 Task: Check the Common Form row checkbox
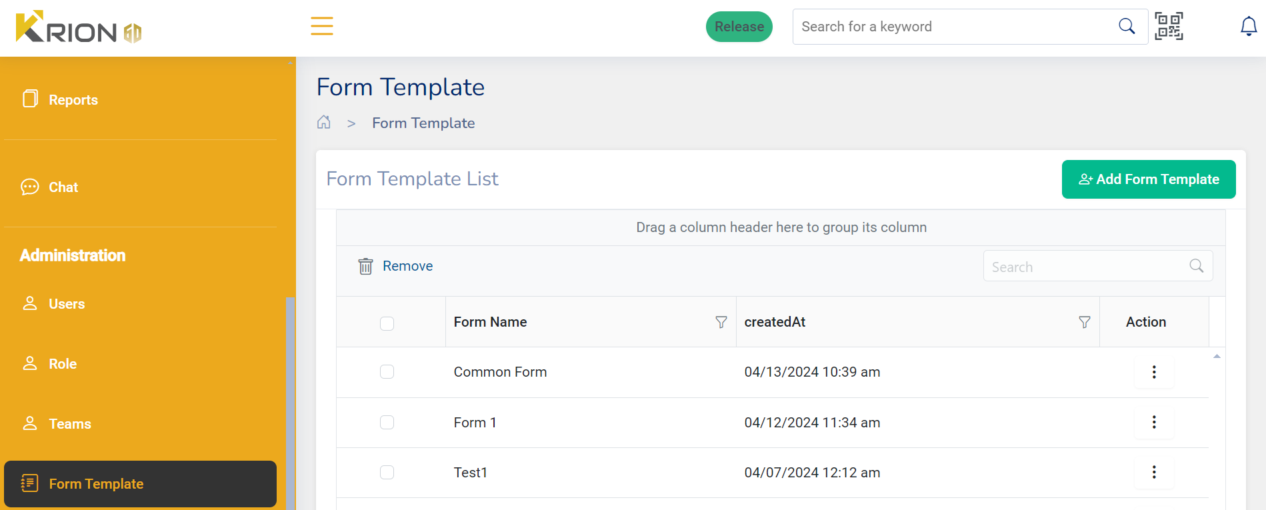(387, 372)
